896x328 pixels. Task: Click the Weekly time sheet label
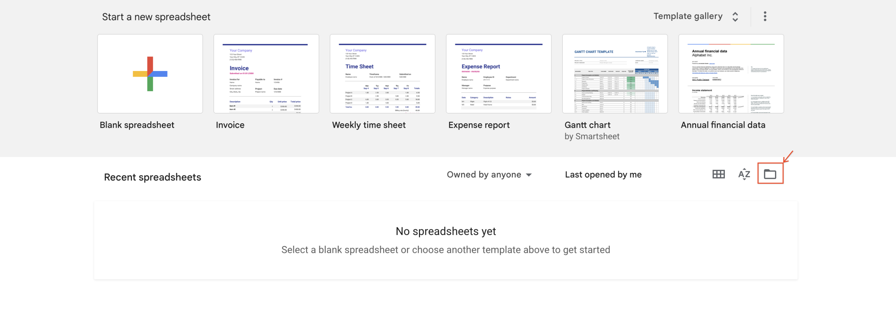coord(369,125)
